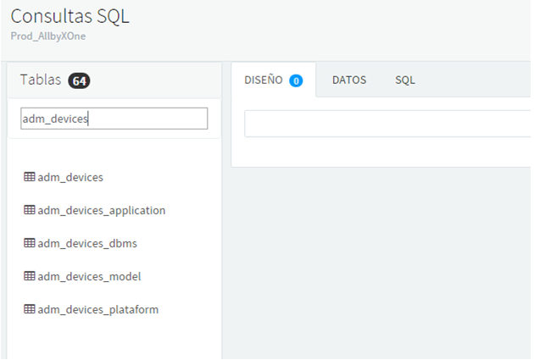Image resolution: width=534 pixels, height=360 pixels.
Task: Click the Prod_AllbyXOne database name
Action: (48, 36)
